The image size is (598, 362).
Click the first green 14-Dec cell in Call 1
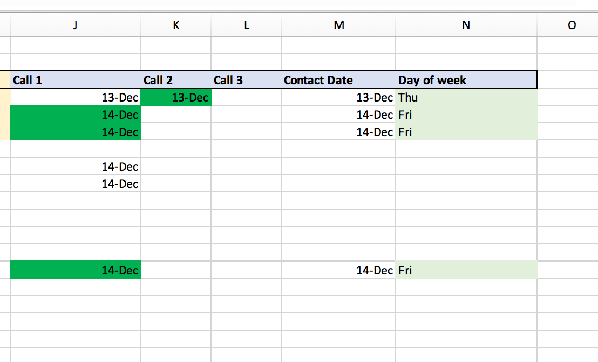tap(75, 115)
